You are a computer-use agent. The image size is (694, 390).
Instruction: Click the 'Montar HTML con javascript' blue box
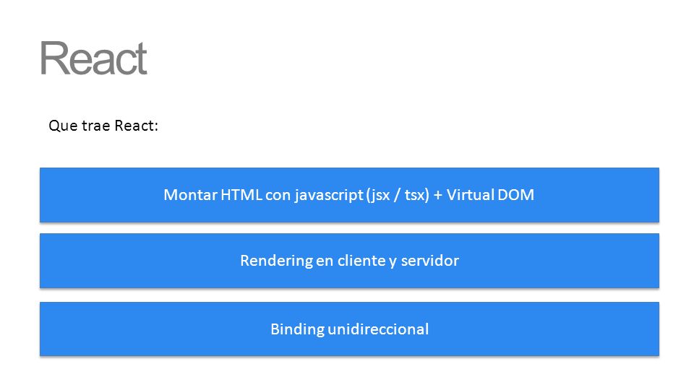349,195
